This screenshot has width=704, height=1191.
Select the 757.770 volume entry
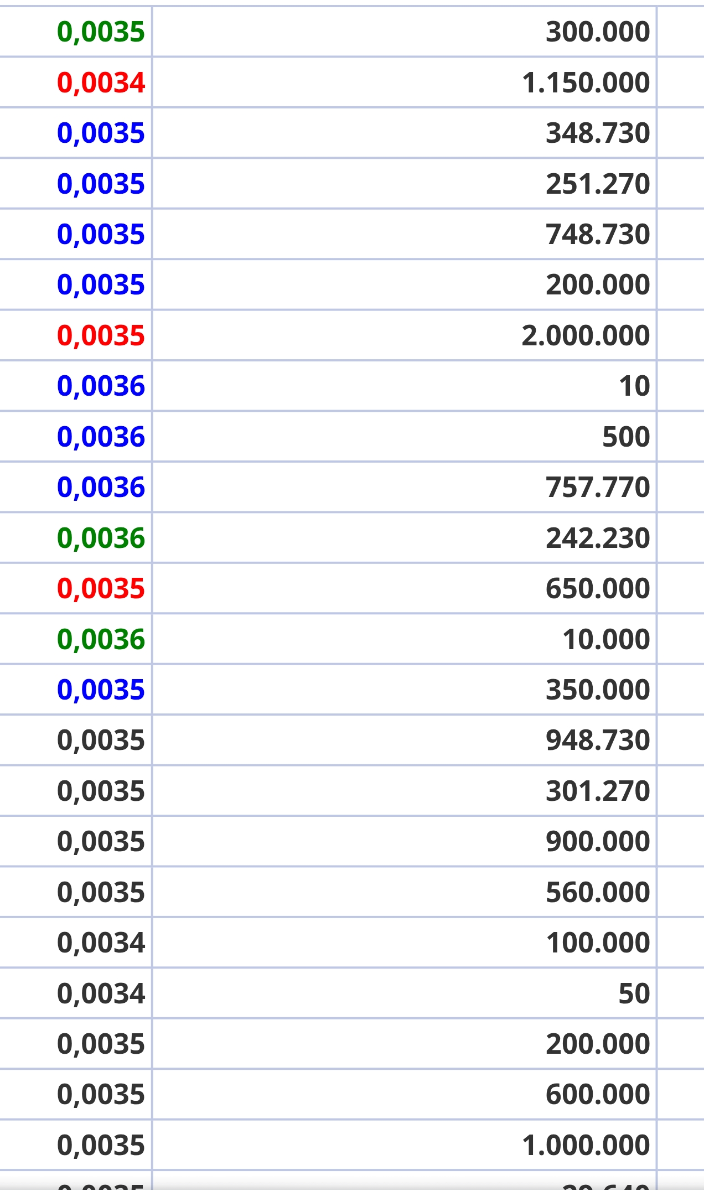[598, 487]
